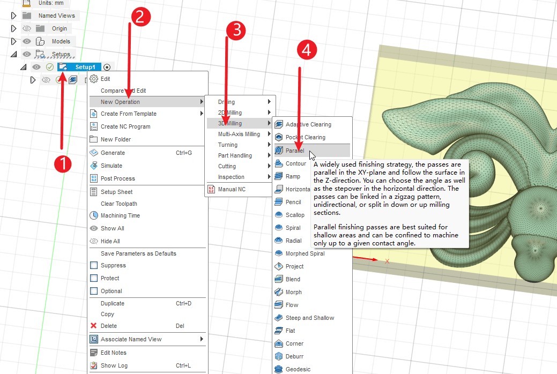557x374 pixels.
Task: Click the Post Process icon
Action: (x=94, y=178)
